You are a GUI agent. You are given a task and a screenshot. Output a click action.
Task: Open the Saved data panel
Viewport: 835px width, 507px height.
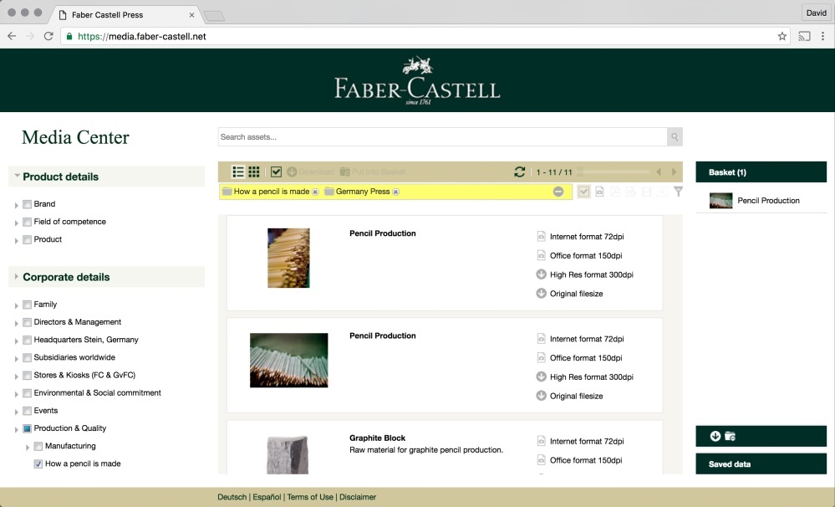point(761,463)
